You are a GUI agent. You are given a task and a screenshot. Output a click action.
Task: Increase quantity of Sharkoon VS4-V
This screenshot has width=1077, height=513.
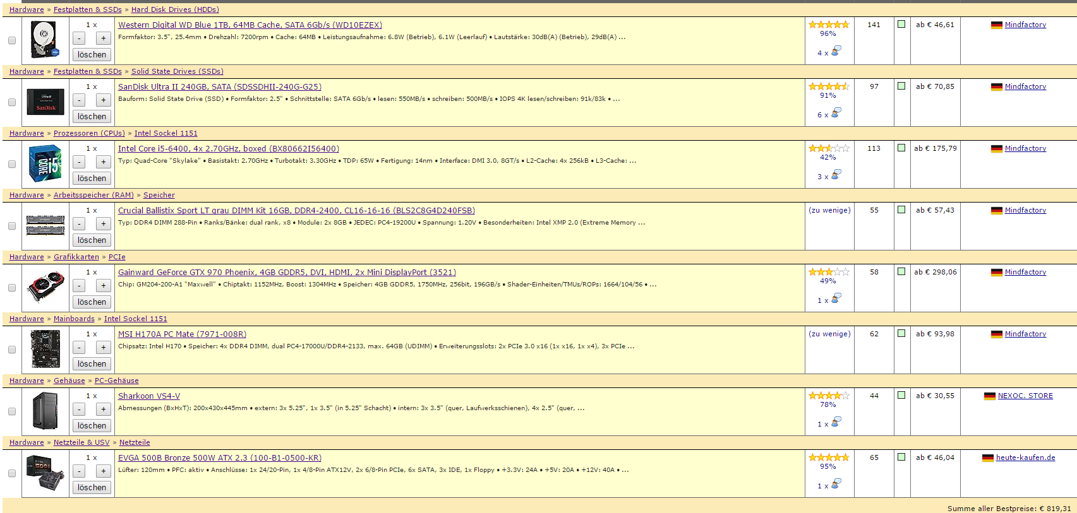point(104,410)
